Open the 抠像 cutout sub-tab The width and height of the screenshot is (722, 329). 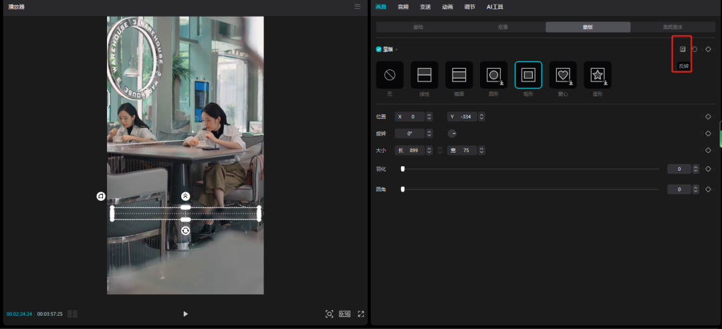pos(503,27)
